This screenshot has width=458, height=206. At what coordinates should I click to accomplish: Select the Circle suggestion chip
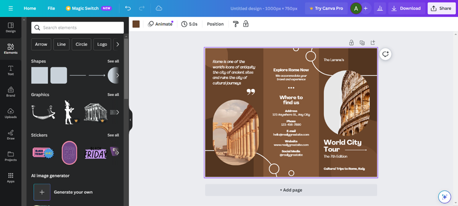tap(81, 45)
